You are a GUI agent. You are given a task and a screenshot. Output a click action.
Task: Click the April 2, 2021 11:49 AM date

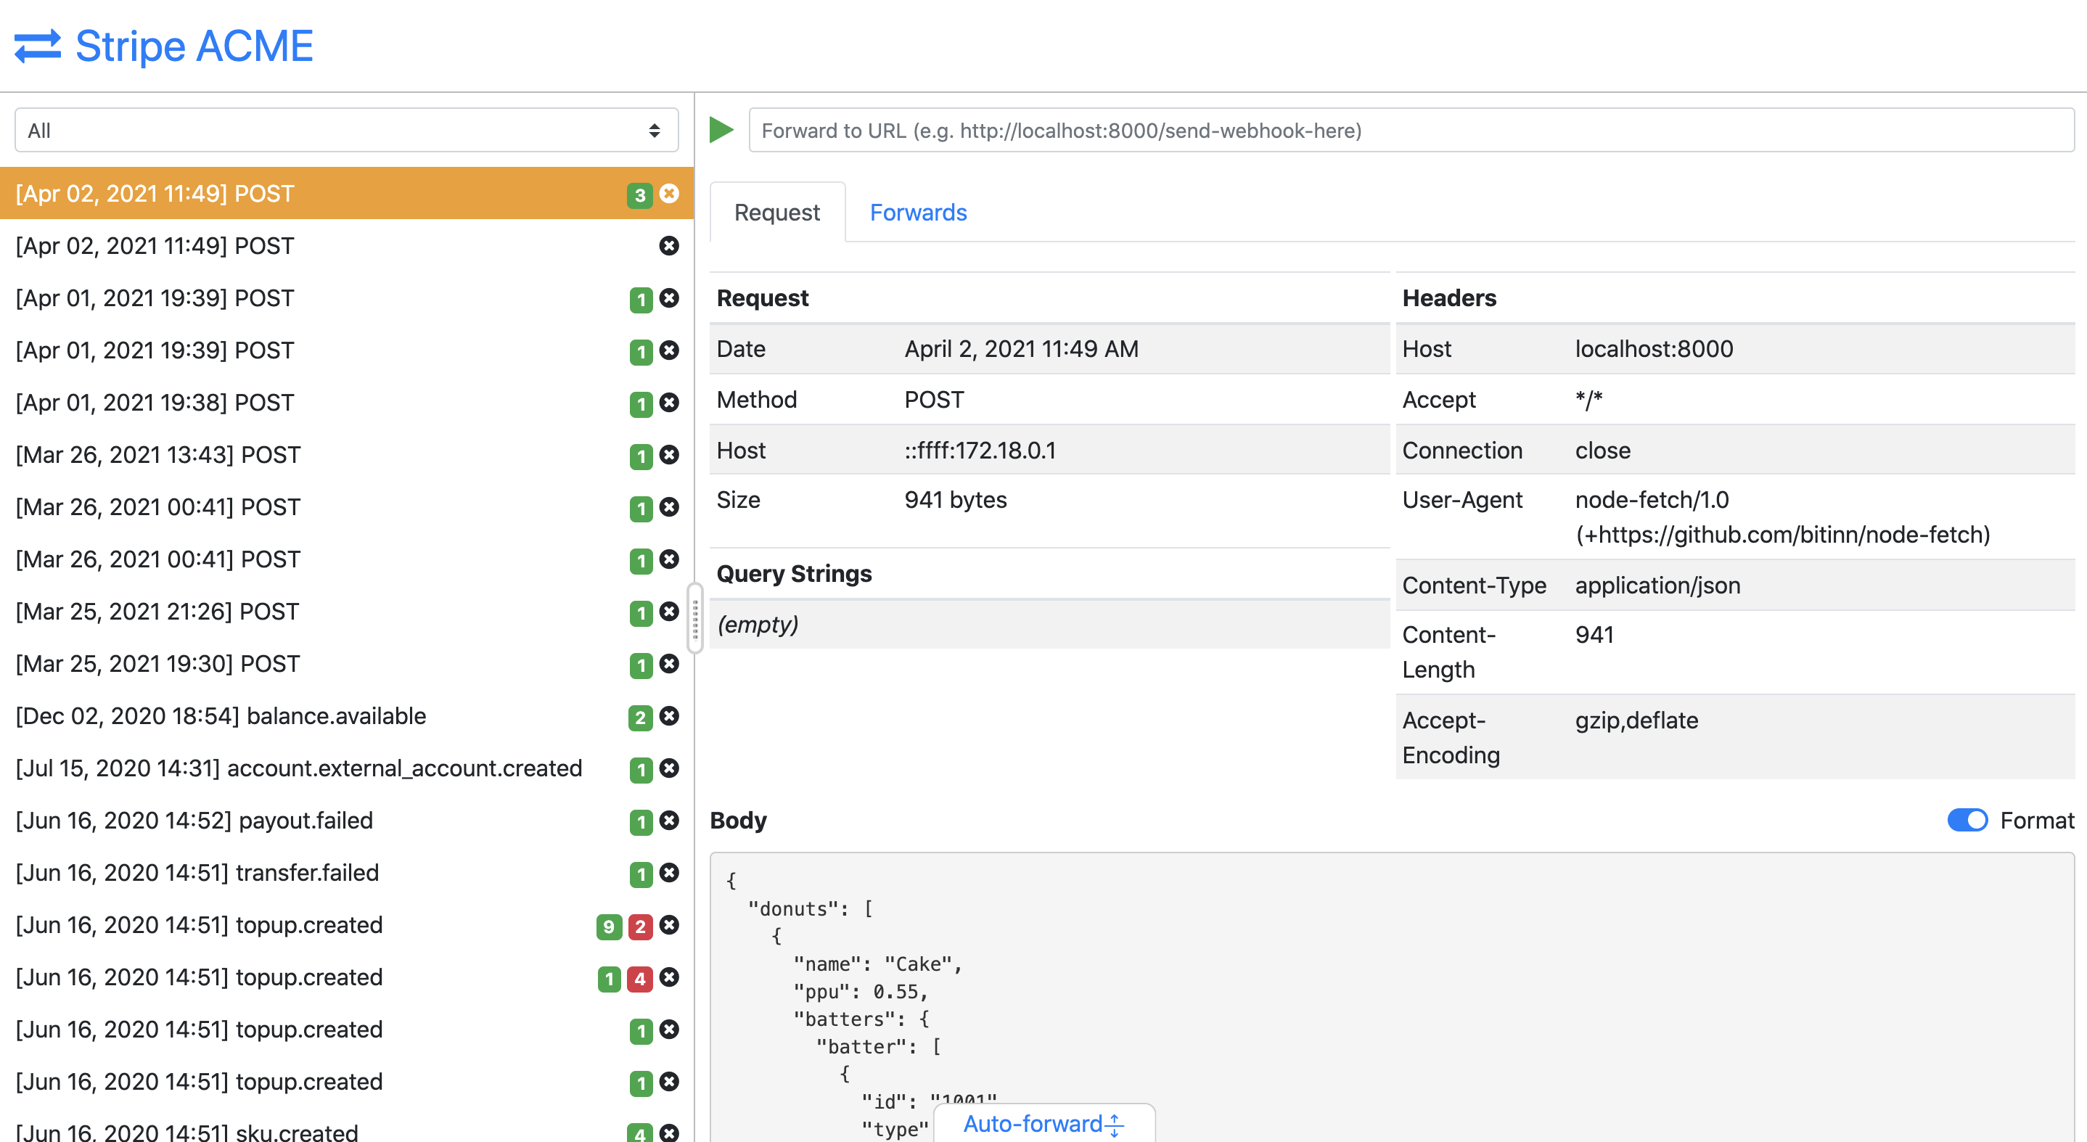(1021, 348)
